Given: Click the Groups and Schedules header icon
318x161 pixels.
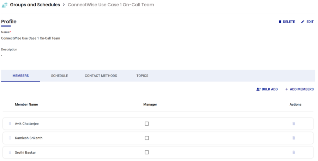Looking at the screenshot, I should (5, 5).
